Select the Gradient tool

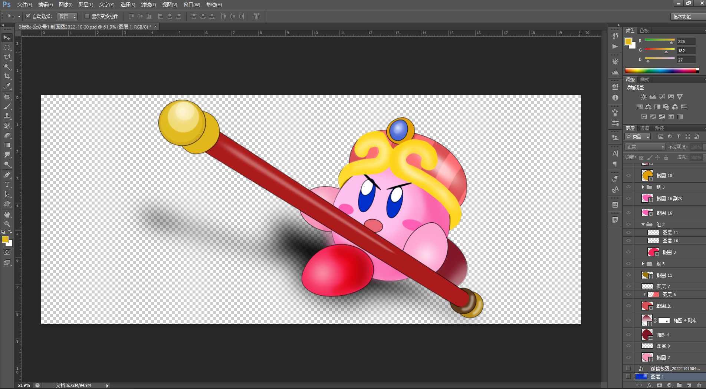pos(7,145)
